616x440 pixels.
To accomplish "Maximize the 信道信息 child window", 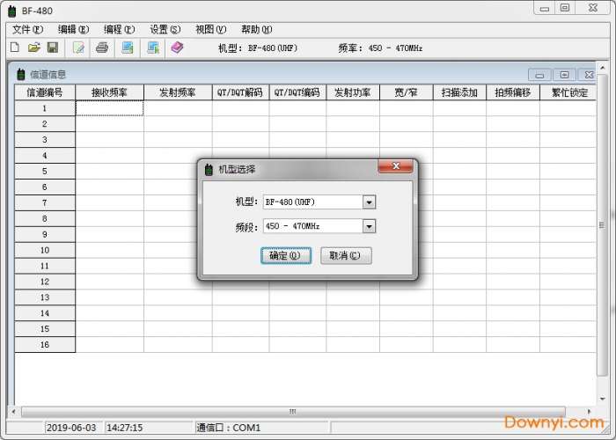I will point(565,75).
